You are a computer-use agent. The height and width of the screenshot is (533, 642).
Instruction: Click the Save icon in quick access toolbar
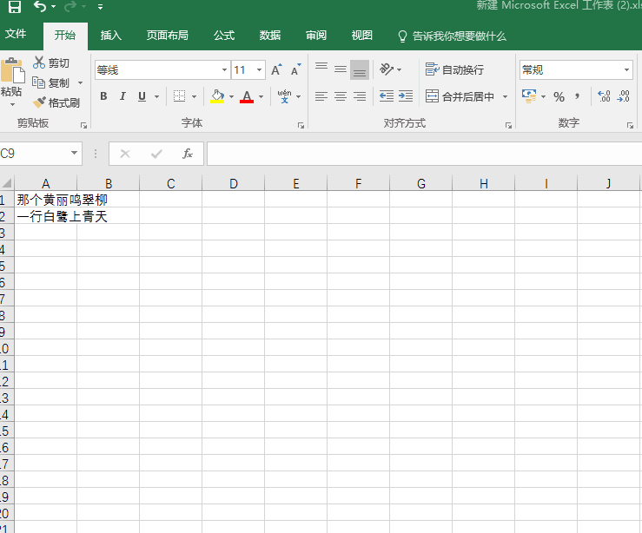coord(14,7)
